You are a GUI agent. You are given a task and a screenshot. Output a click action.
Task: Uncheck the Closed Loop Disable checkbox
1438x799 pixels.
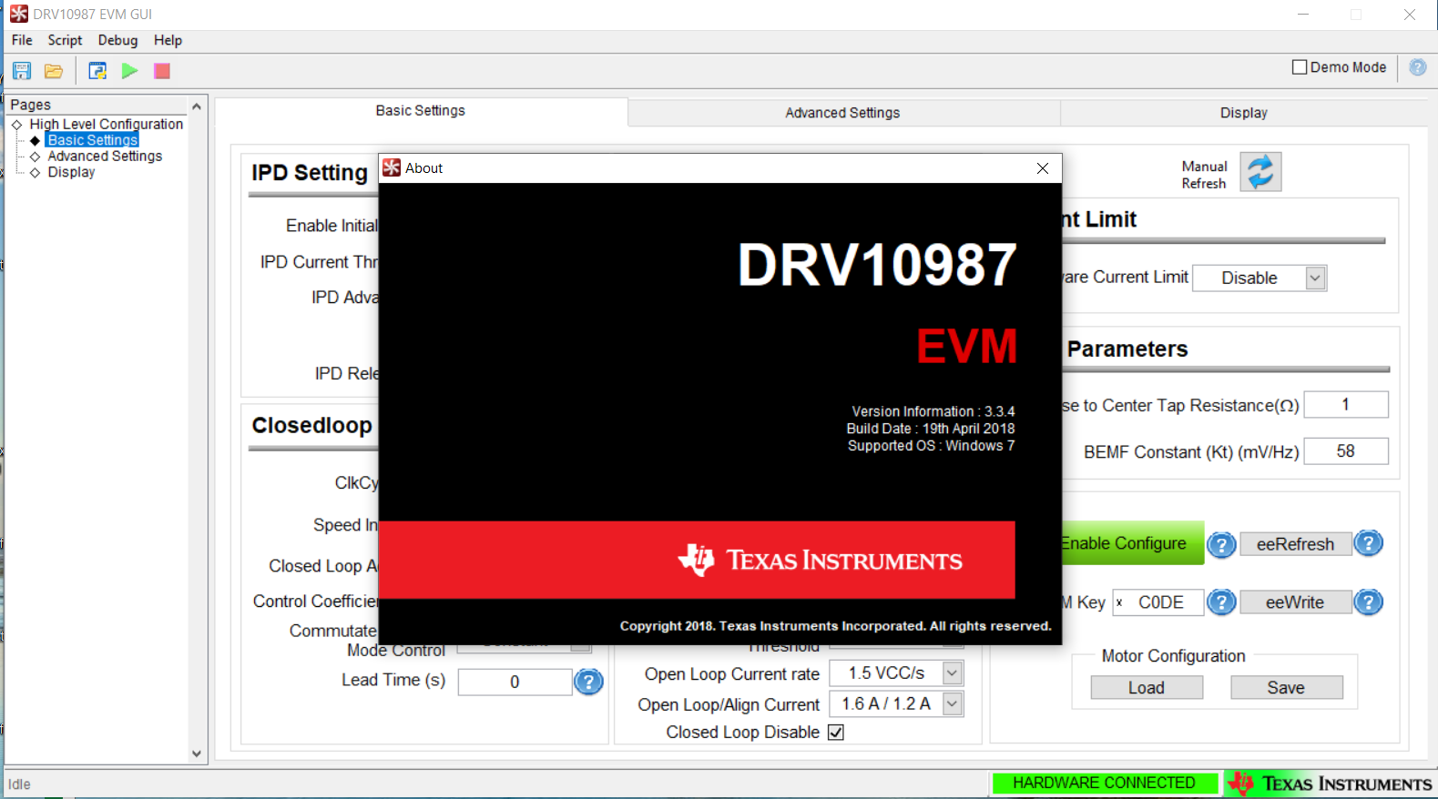click(836, 732)
